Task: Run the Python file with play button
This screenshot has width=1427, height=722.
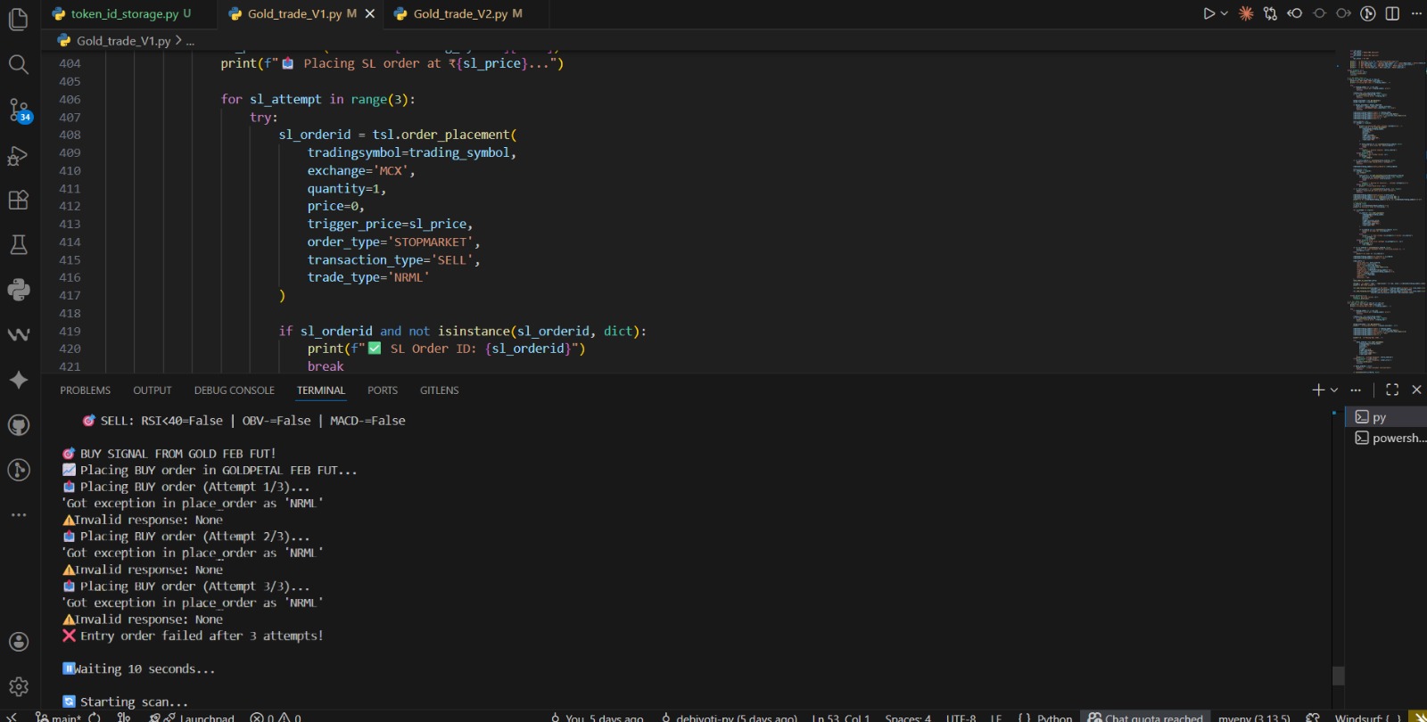Action: tap(1208, 13)
